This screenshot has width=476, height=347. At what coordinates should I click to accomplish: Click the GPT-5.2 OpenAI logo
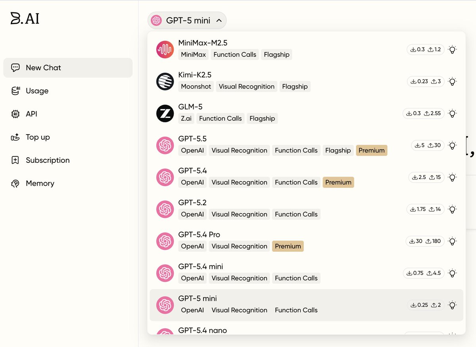pyautogui.click(x=165, y=209)
